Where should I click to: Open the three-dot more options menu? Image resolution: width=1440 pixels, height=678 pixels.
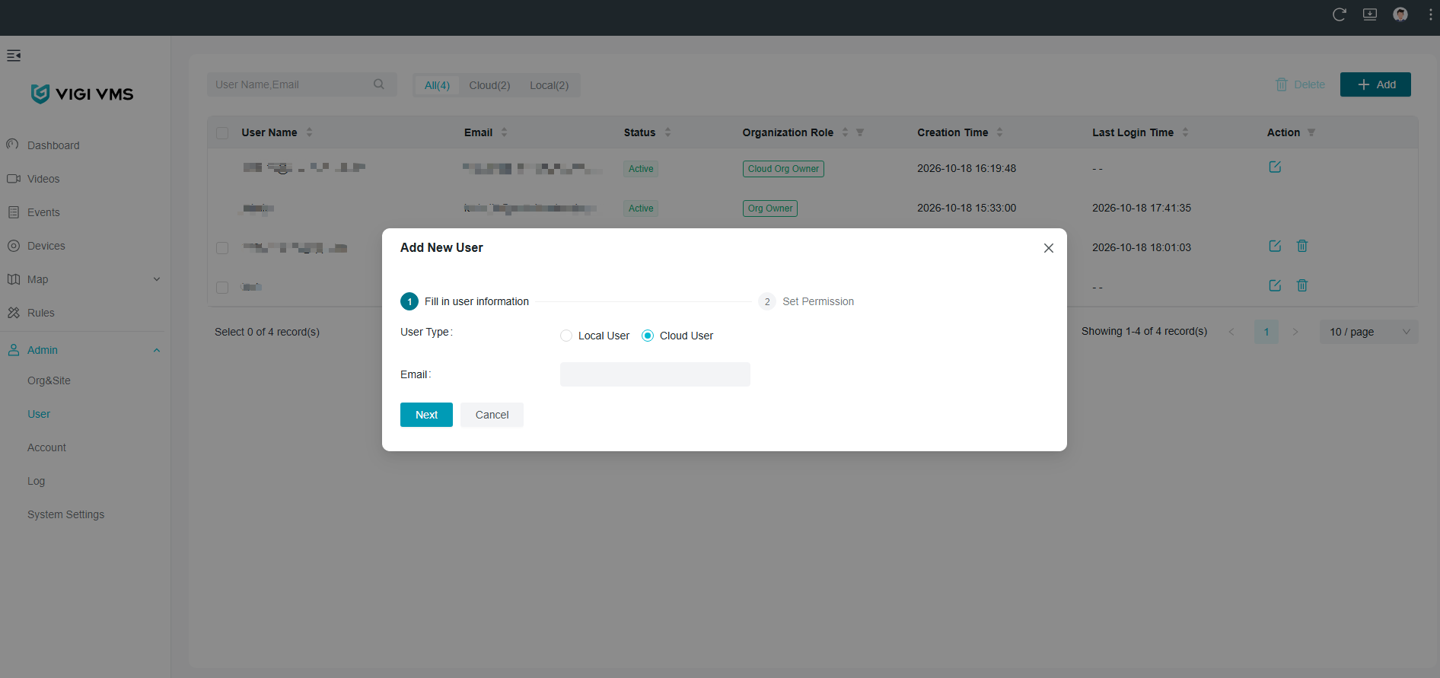pos(1431,14)
